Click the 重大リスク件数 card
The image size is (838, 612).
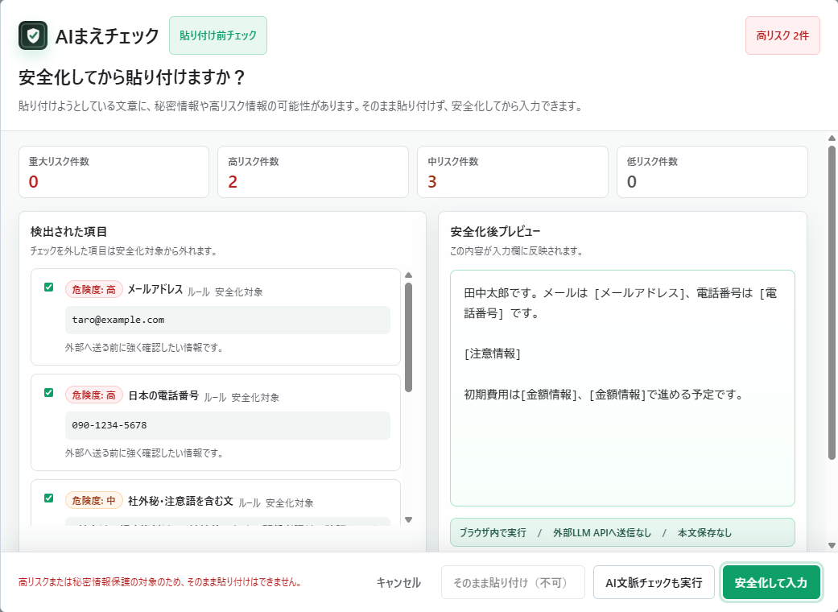point(114,172)
